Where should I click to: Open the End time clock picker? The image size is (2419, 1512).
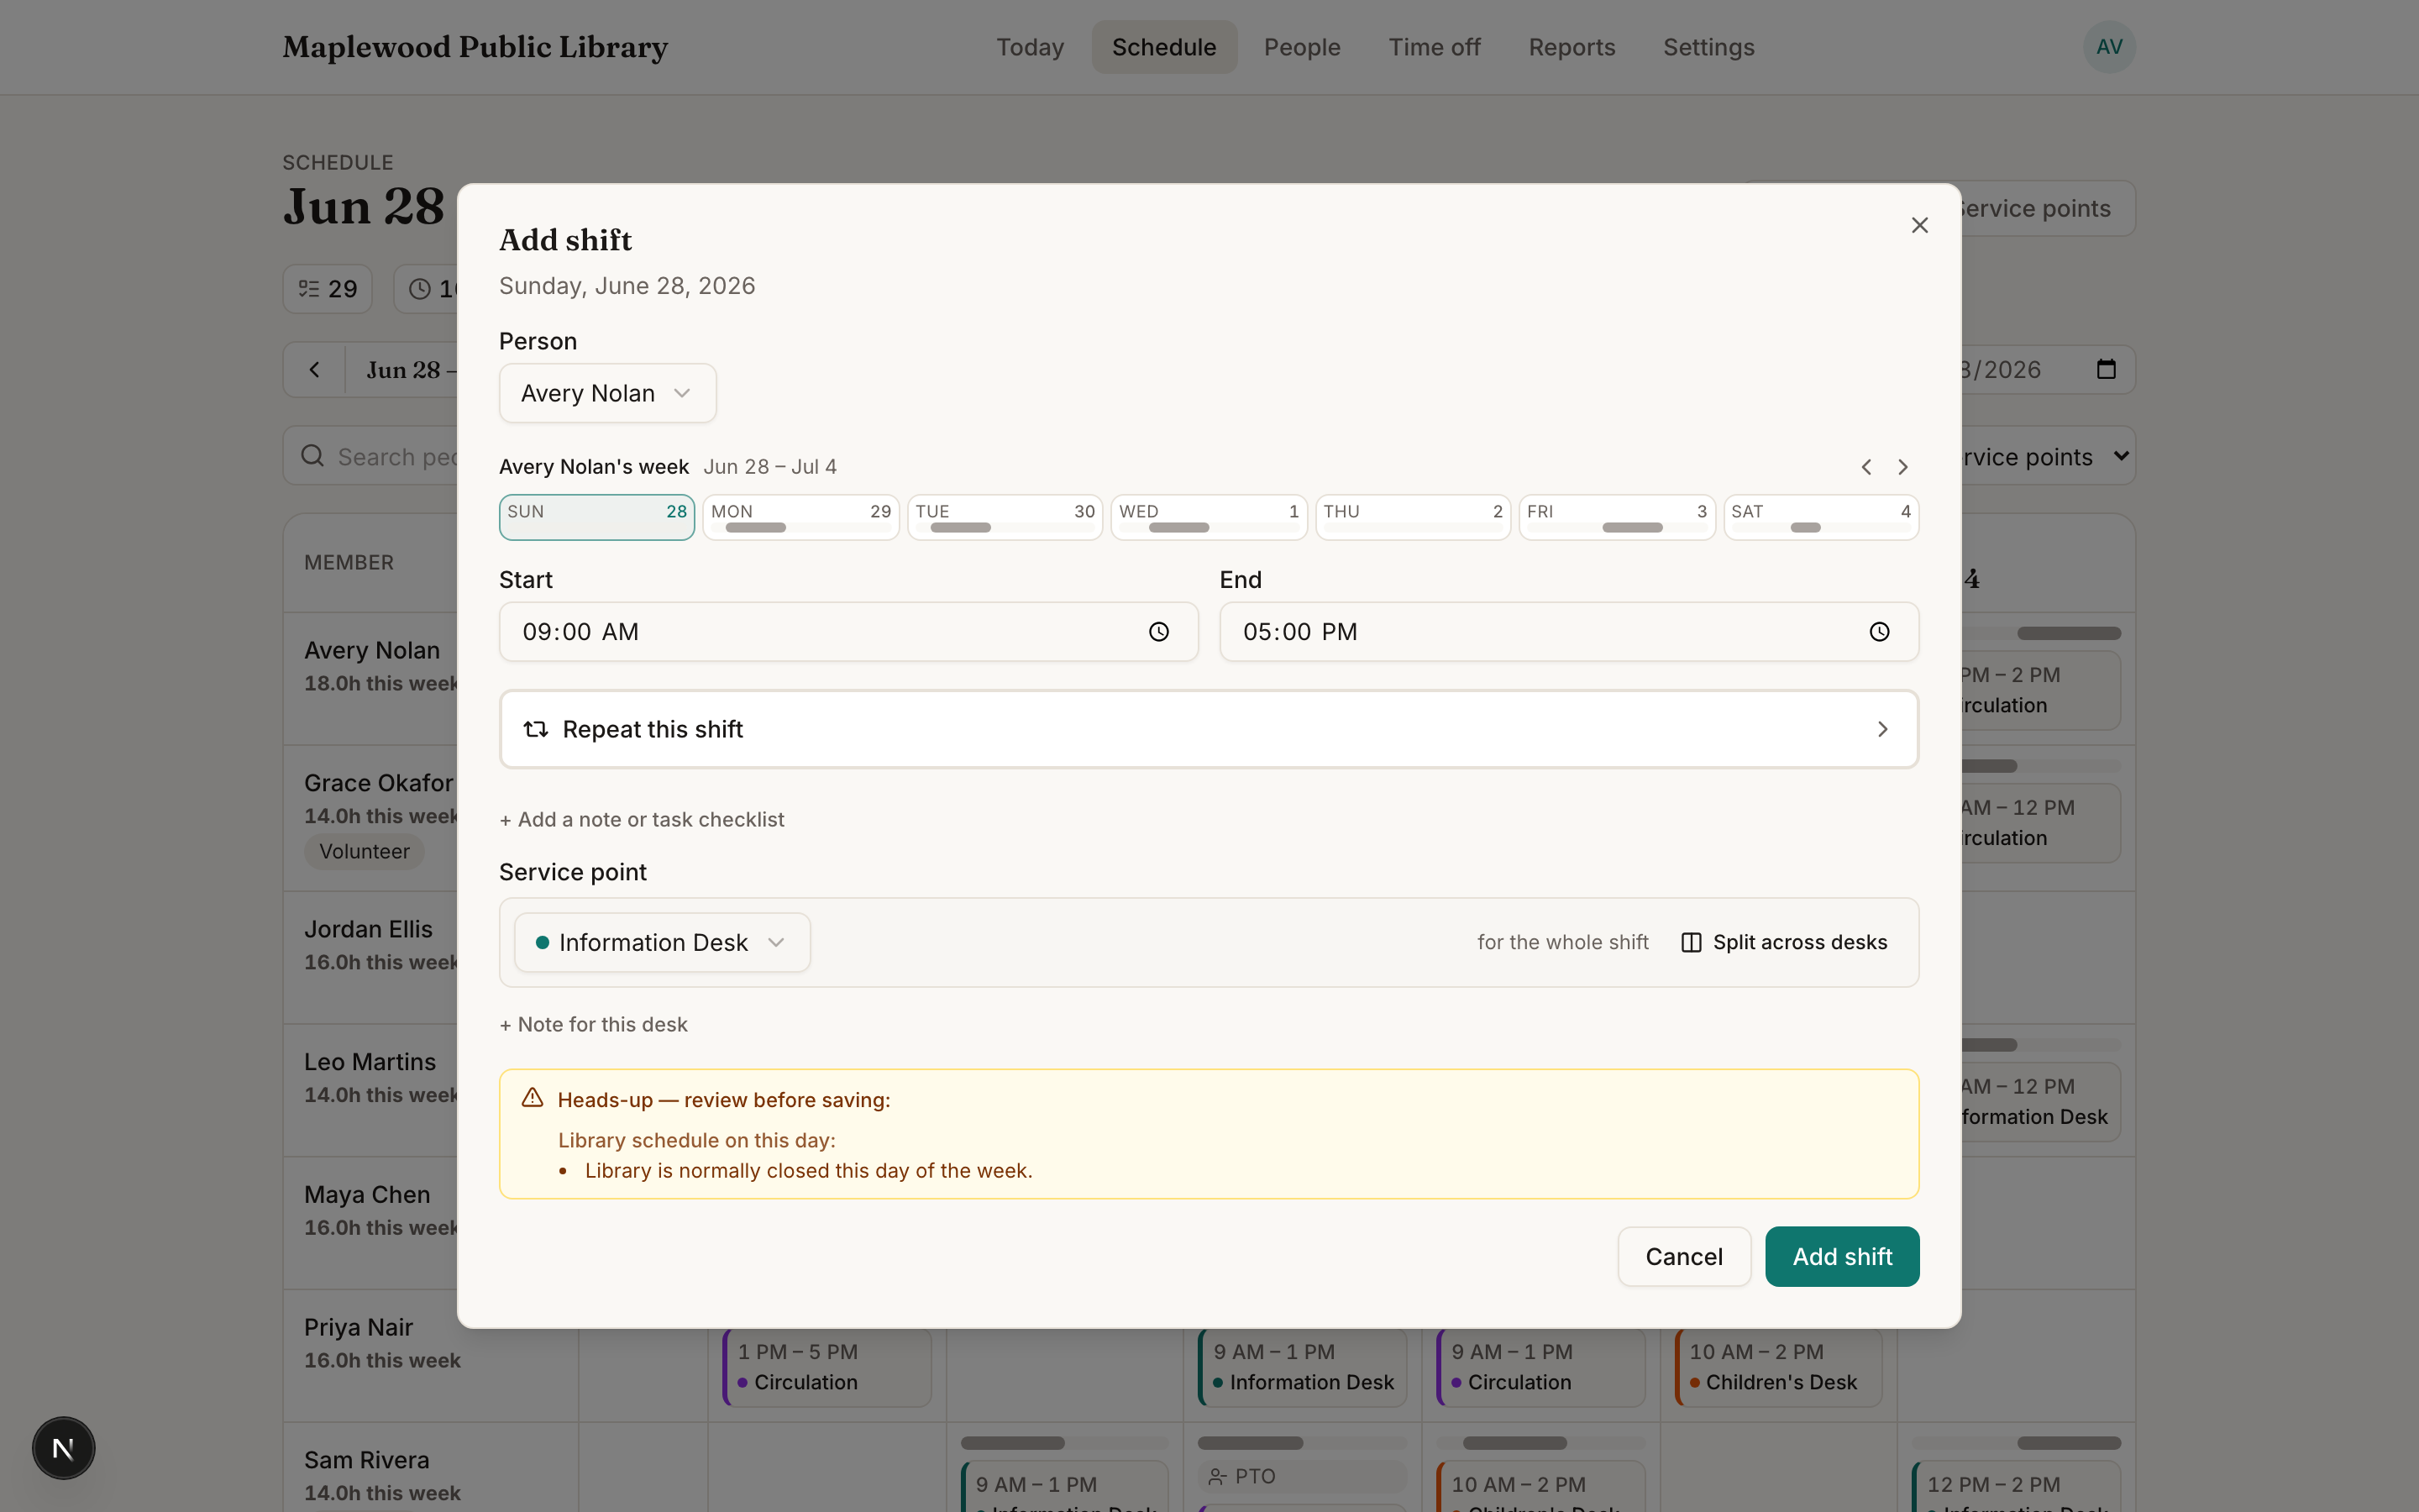(x=1879, y=632)
